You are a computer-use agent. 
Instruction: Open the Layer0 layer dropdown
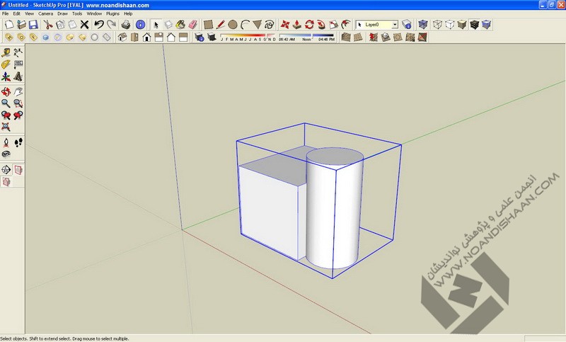(394, 24)
